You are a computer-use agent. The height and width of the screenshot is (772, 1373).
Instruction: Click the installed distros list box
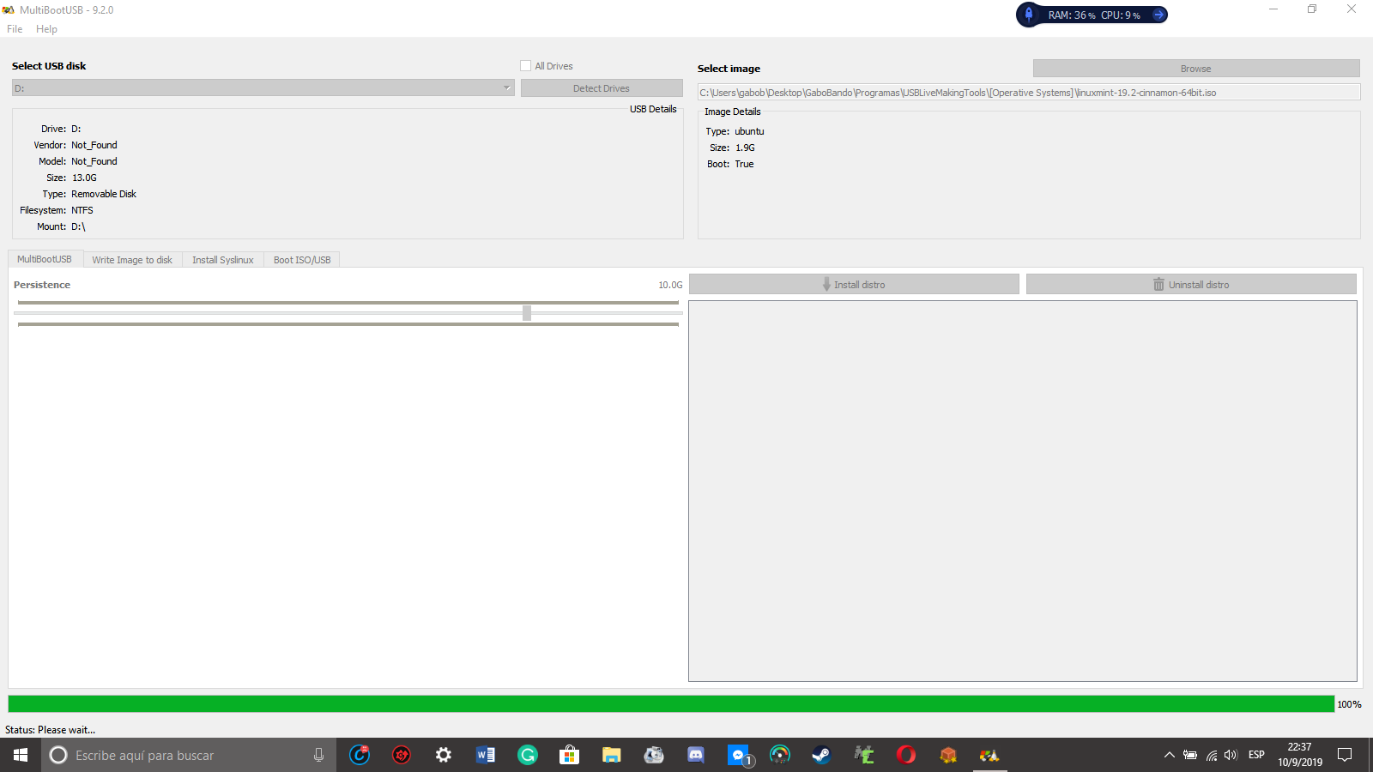tap(1023, 491)
